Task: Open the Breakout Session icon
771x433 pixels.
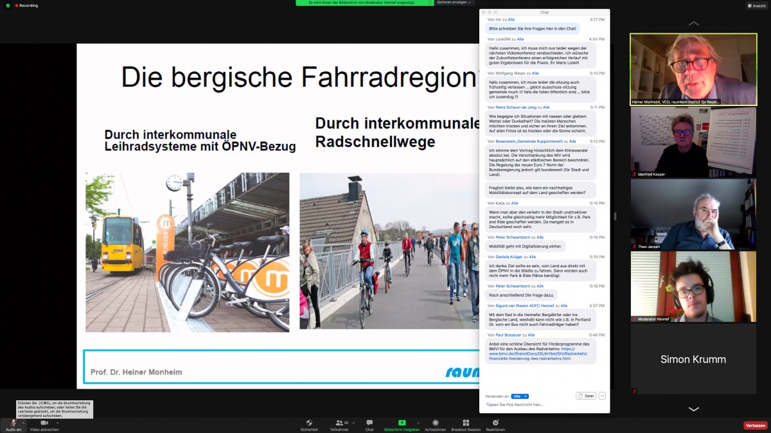Action: [466, 423]
